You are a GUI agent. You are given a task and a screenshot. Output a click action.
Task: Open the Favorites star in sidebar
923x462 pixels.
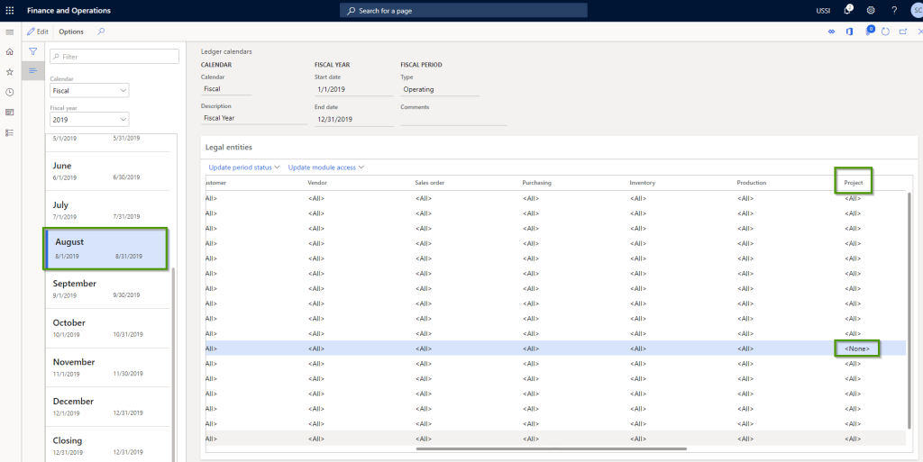pos(10,72)
